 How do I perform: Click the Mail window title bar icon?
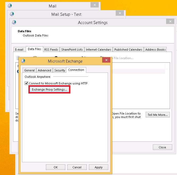[x=10, y=6]
